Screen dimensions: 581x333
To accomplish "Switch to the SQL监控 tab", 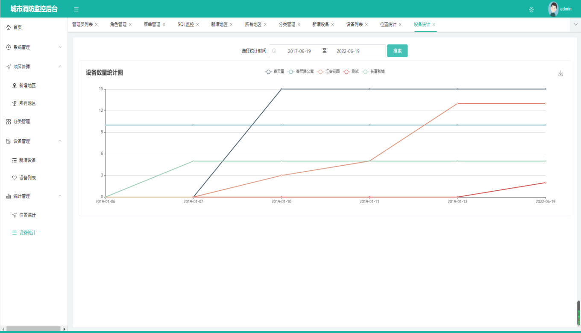I will (x=186, y=24).
